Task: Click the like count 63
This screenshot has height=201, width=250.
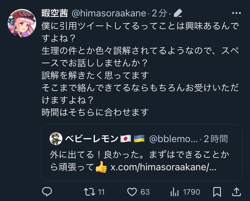Action: click(145, 192)
